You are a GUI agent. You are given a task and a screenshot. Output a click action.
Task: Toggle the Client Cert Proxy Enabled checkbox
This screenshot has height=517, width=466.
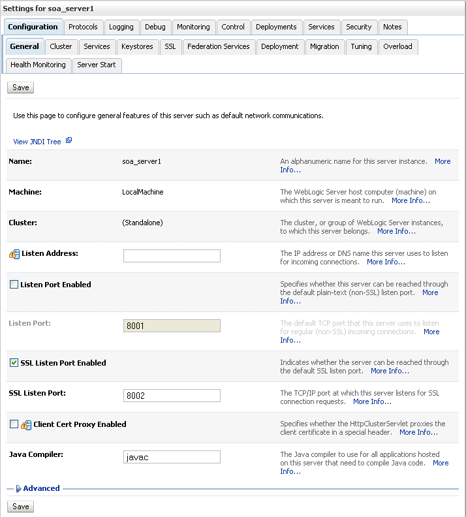point(14,424)
